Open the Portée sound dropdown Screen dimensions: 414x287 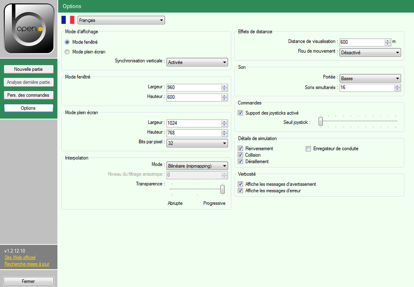click(370, 78)
